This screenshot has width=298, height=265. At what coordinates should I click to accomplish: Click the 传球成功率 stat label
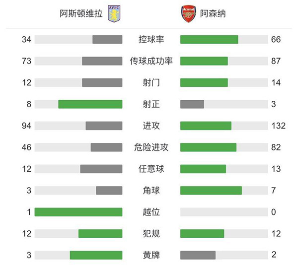click(x=151, y=61)
